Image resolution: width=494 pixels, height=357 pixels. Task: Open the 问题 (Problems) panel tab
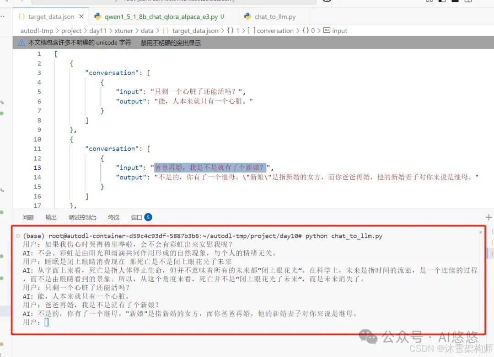(28, 217)
